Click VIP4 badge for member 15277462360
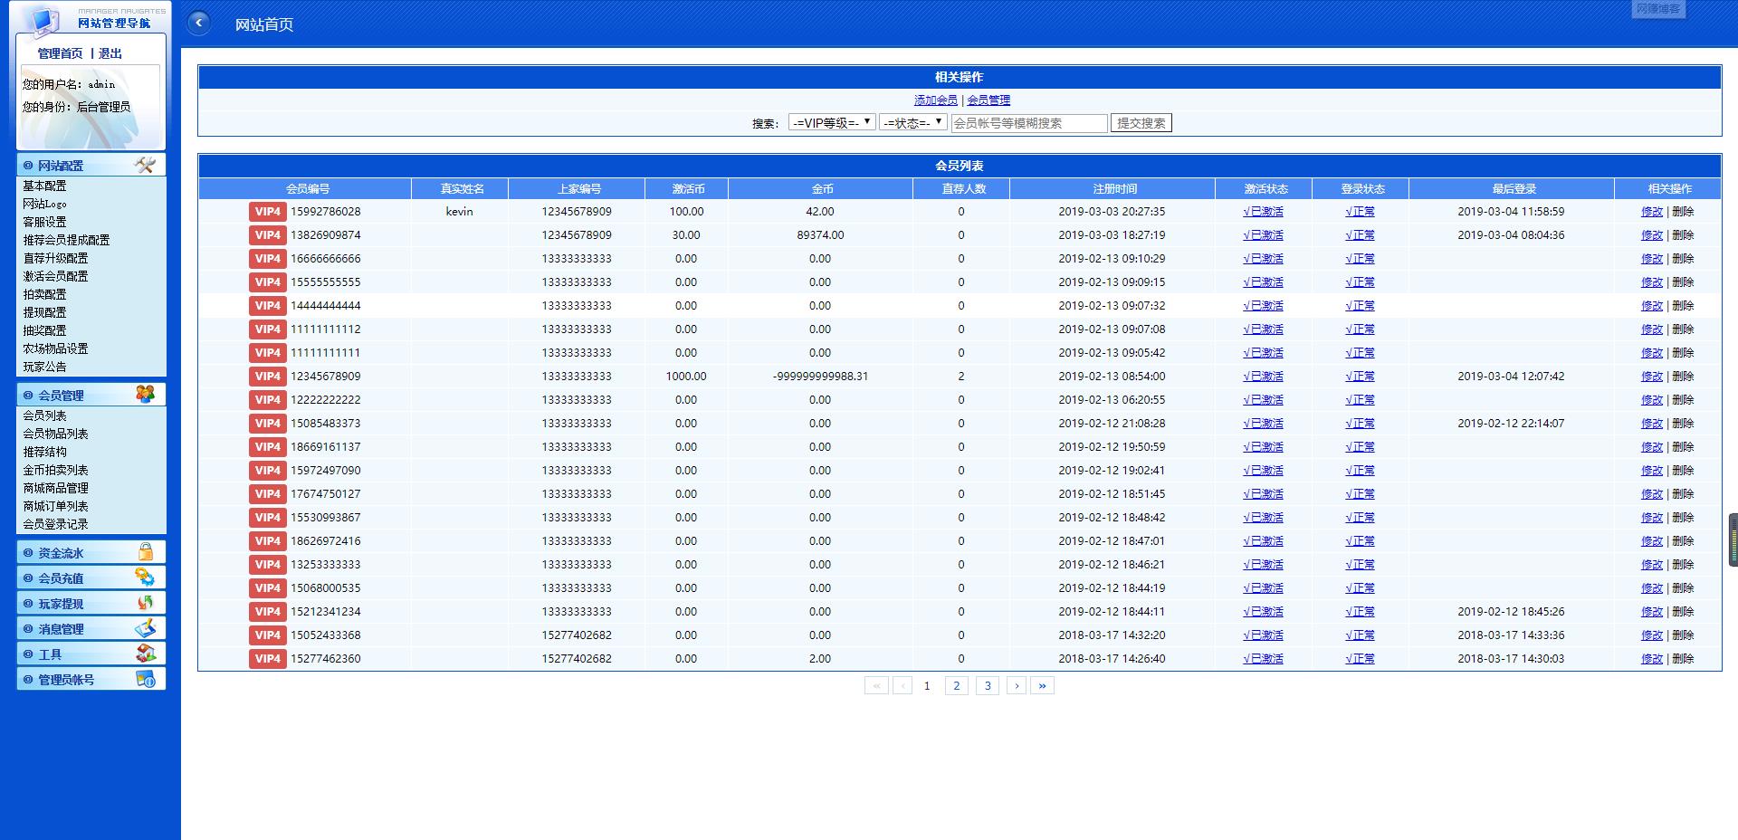The width and height of the screenshot is (1738, 840). [x=268, y=658]
